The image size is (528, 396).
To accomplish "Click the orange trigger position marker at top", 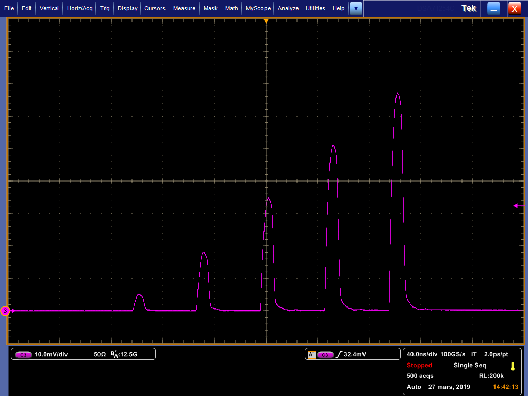I will (x=266, y=21).
